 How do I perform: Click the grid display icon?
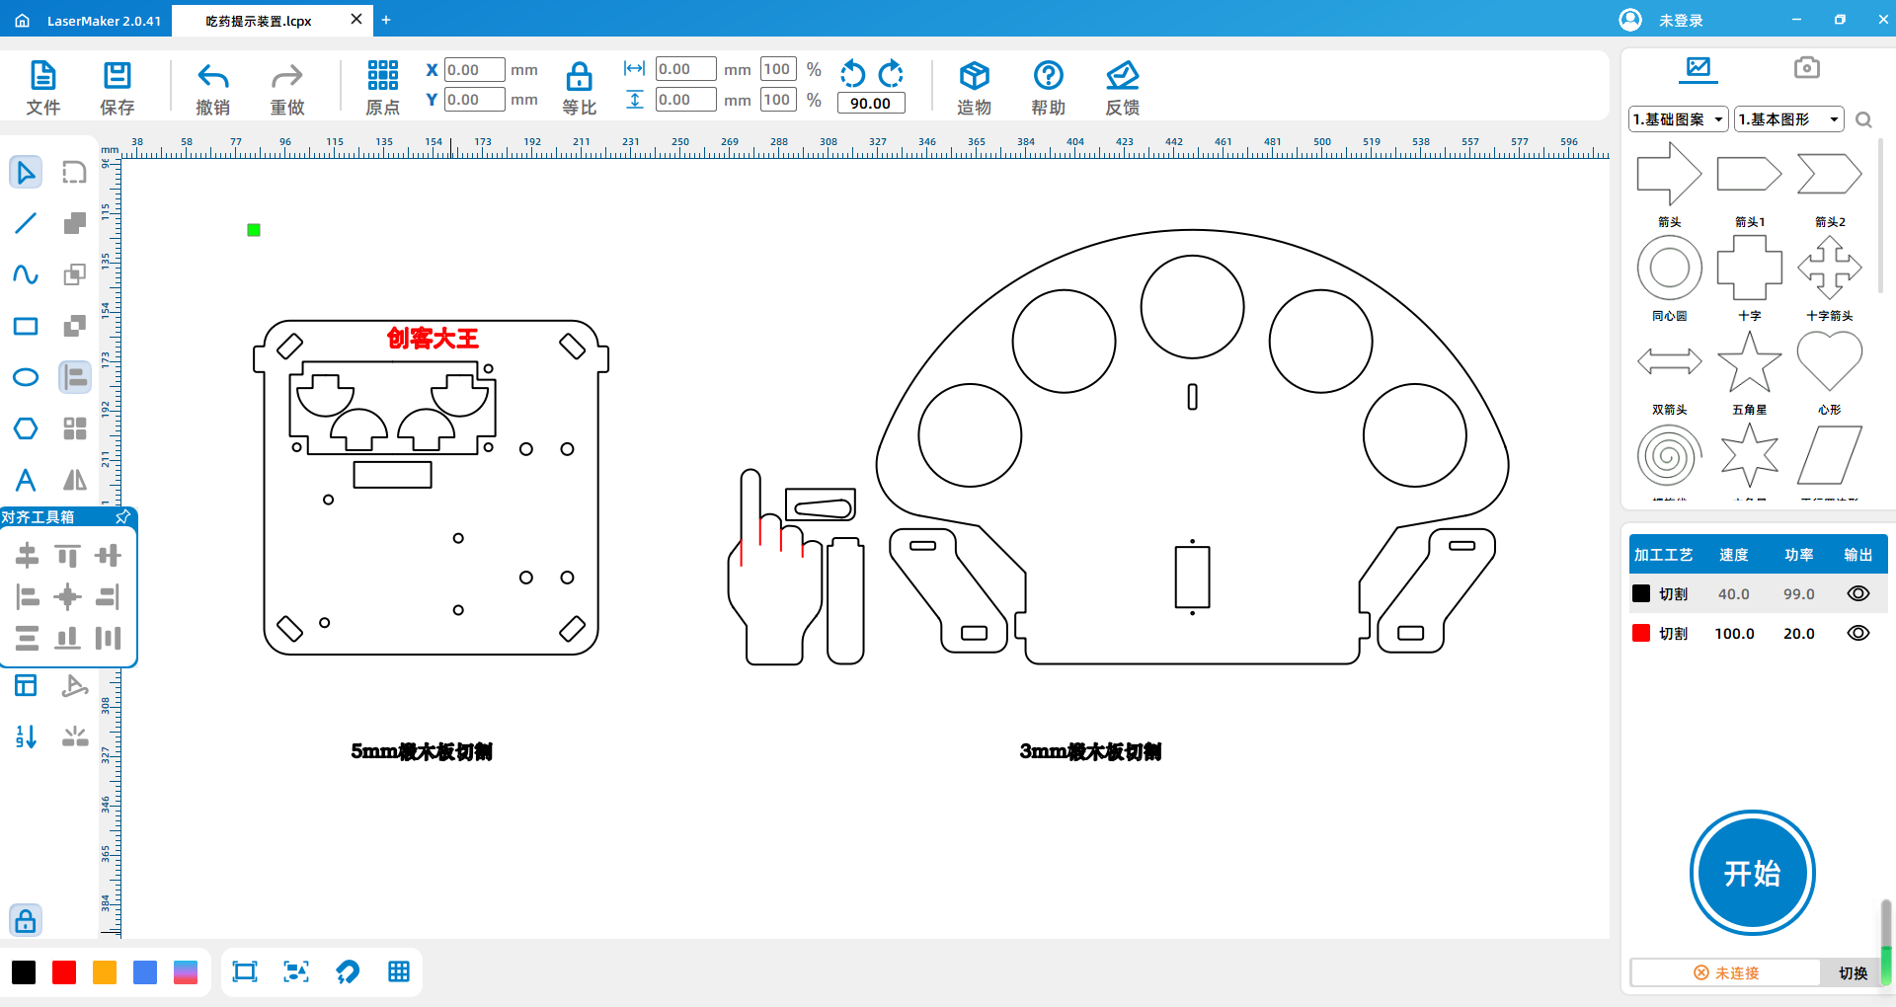(399, 971)
